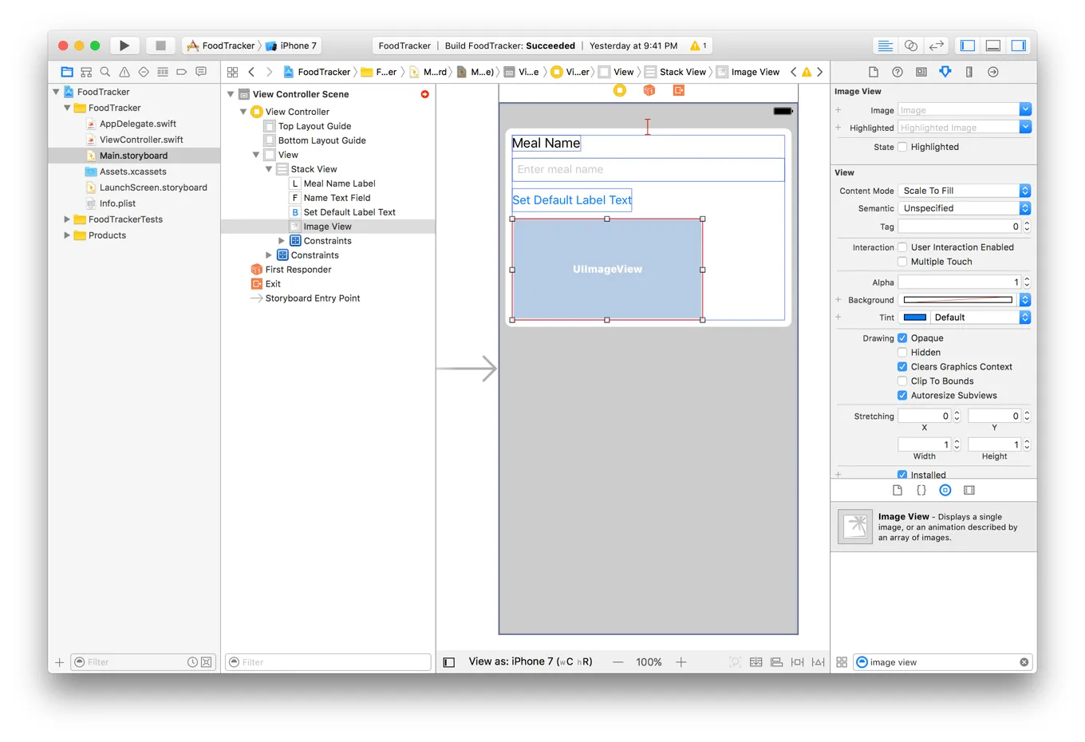Open the related items grid menu
Image resolution: width=1085 pixels, height=742 pixels.
232,72
